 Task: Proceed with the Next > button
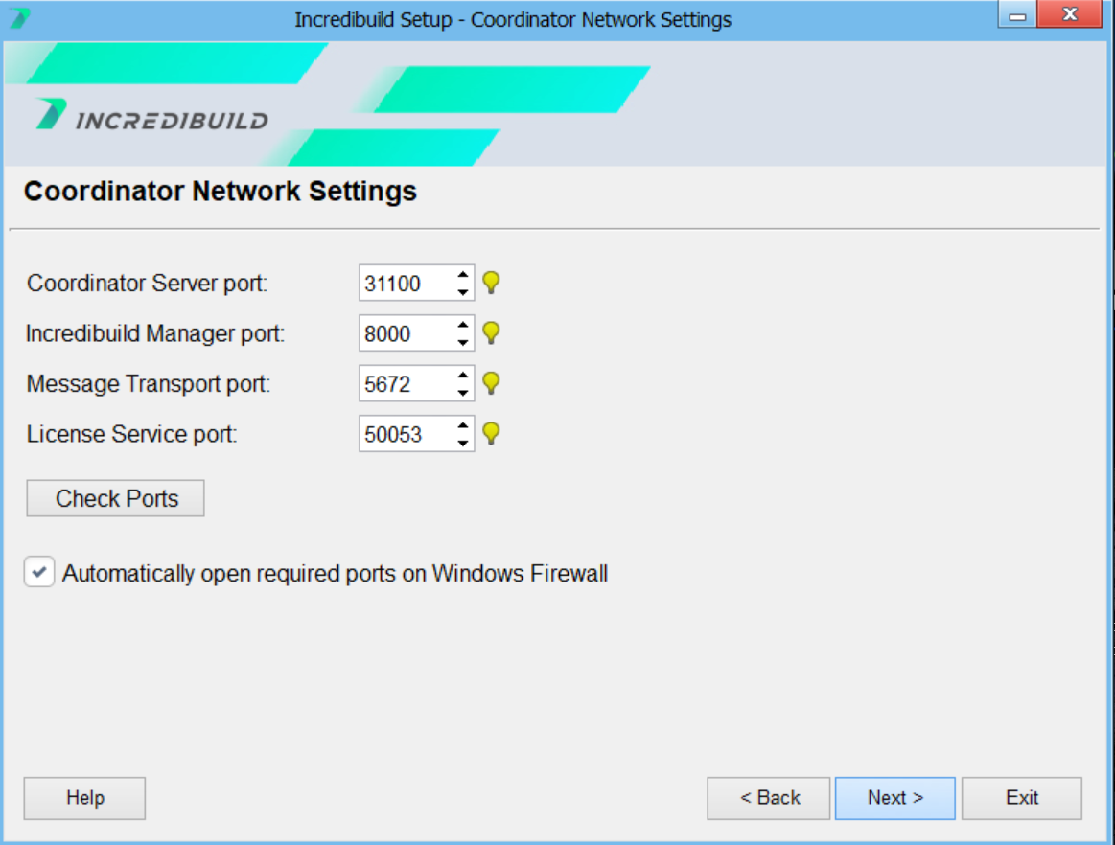(x=894, y=798)
